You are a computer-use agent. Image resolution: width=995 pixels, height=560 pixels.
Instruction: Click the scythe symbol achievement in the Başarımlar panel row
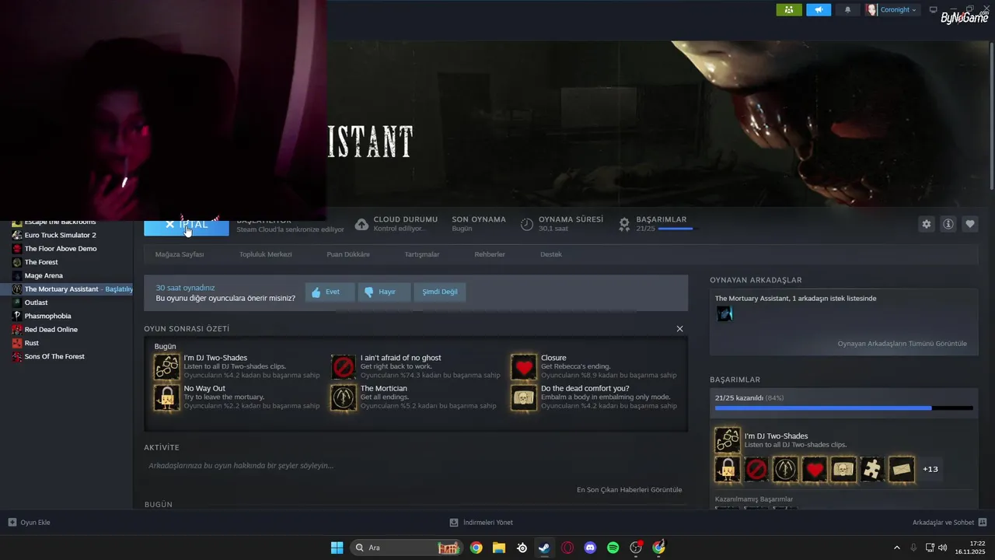[786, 469]
